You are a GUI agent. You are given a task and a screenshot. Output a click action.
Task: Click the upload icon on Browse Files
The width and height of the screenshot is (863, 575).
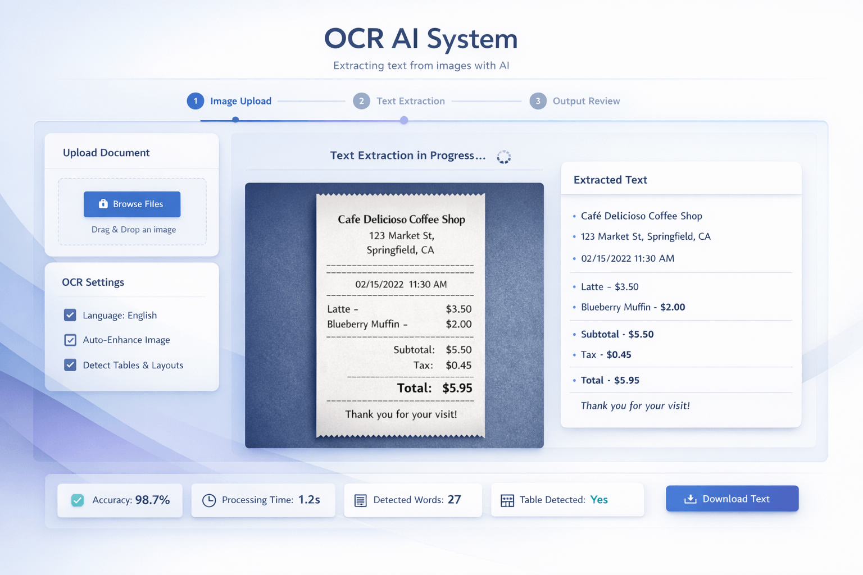(103, 204)
